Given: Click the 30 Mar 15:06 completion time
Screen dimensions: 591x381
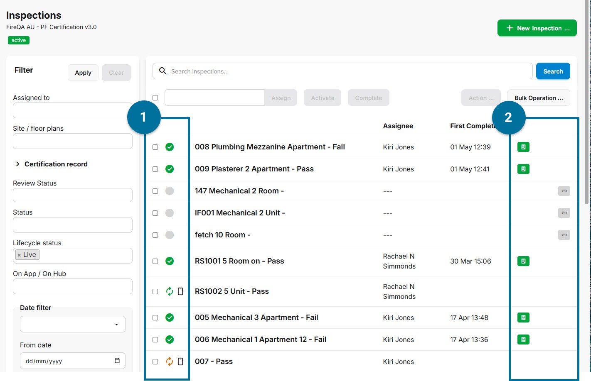Looking at the screenshot, I should tap(470, 261).
